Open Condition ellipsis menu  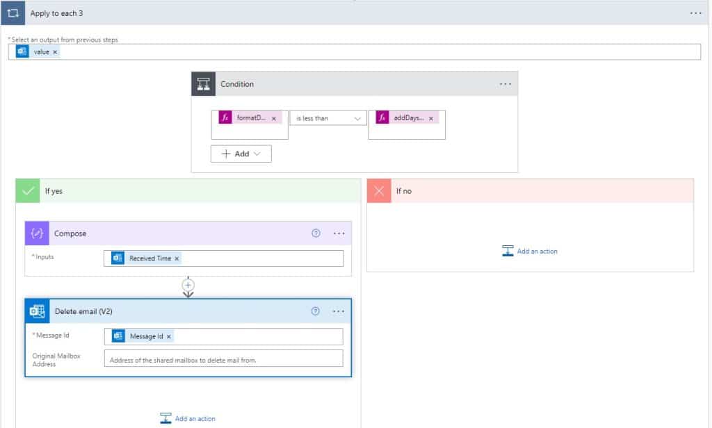coord(505,84)
